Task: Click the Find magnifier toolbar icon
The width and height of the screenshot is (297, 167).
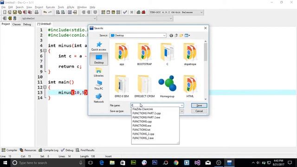Action: 58,13
